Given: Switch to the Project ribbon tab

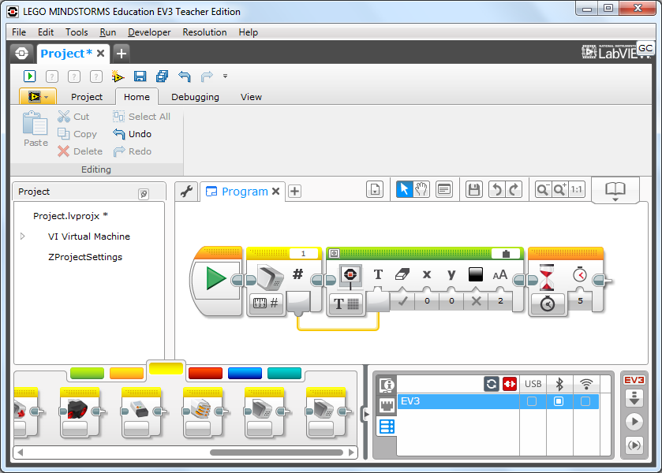Looking at the screenshot, I should click(x=87, y=97).
